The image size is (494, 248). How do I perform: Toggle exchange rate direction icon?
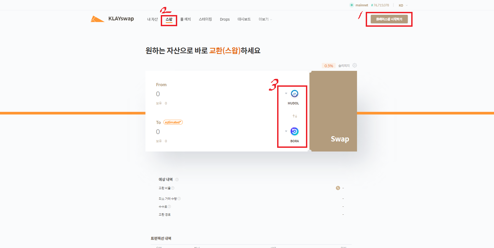(x=338, y=188)
